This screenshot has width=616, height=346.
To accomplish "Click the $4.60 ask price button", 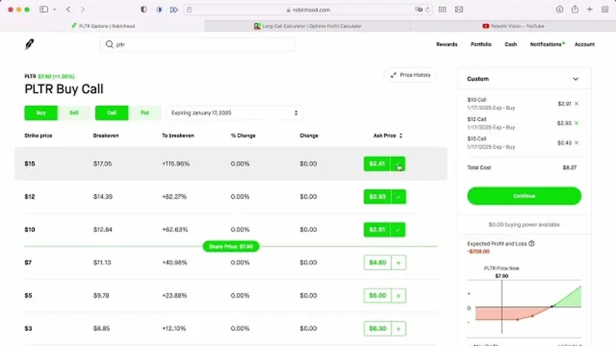I will 377,263.
